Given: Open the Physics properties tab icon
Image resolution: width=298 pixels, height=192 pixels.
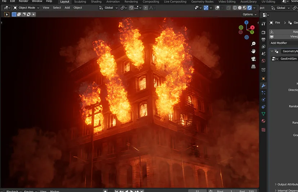Looking at the screenshot, I should (x=263, y=100).
